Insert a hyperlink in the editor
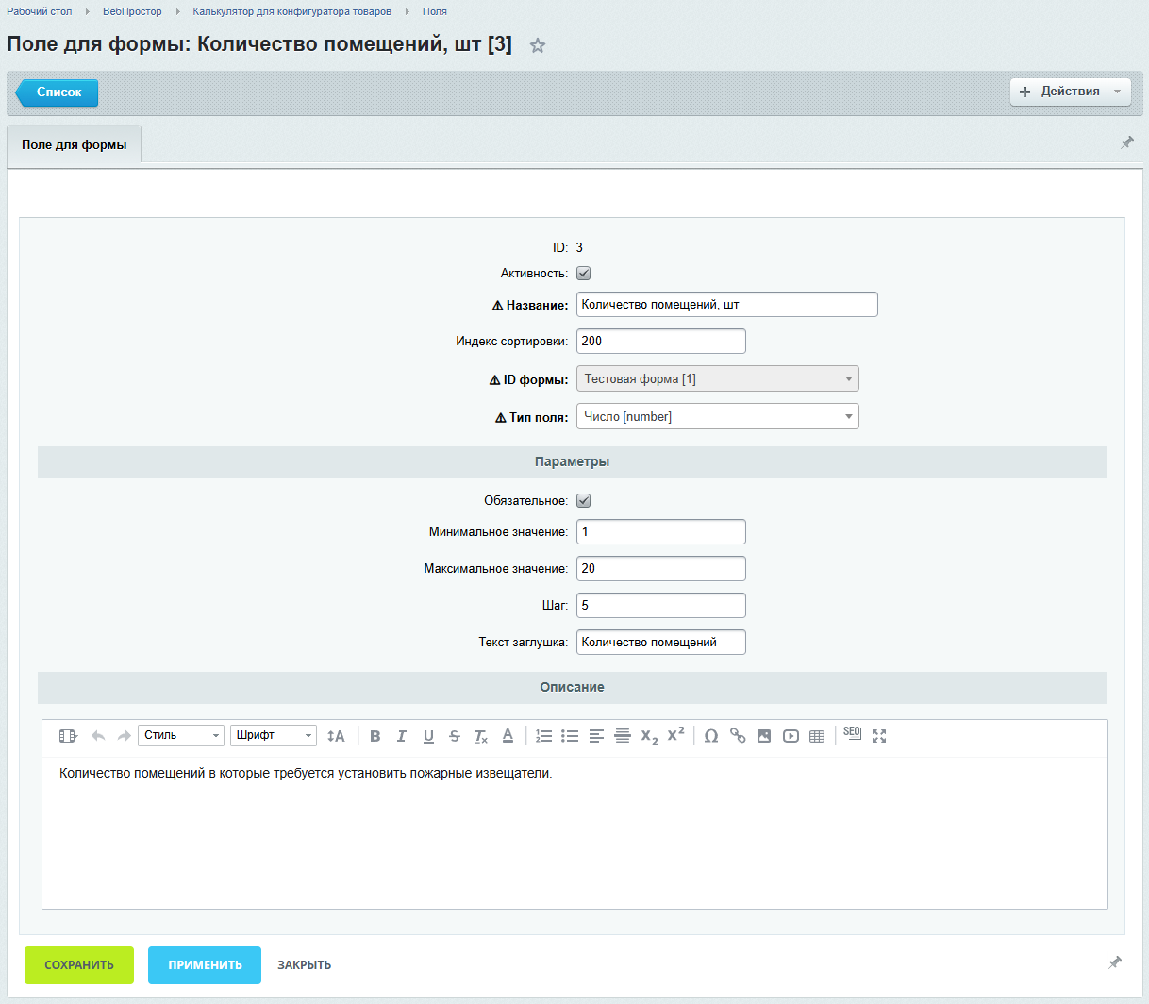The image size is (1149, 1004). point(738,736)
